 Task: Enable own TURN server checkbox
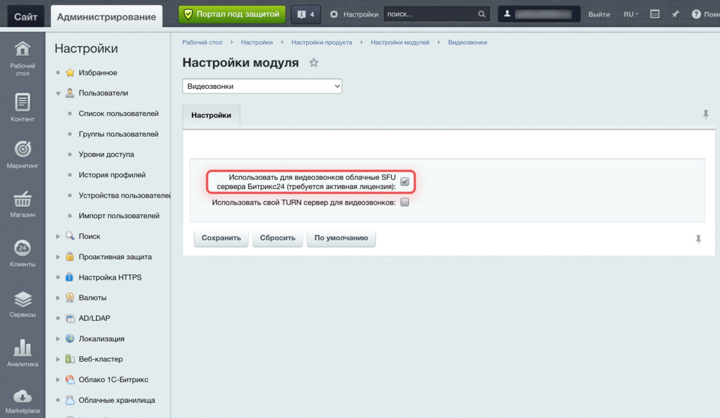pyautogui.click(x=404, y=203)
